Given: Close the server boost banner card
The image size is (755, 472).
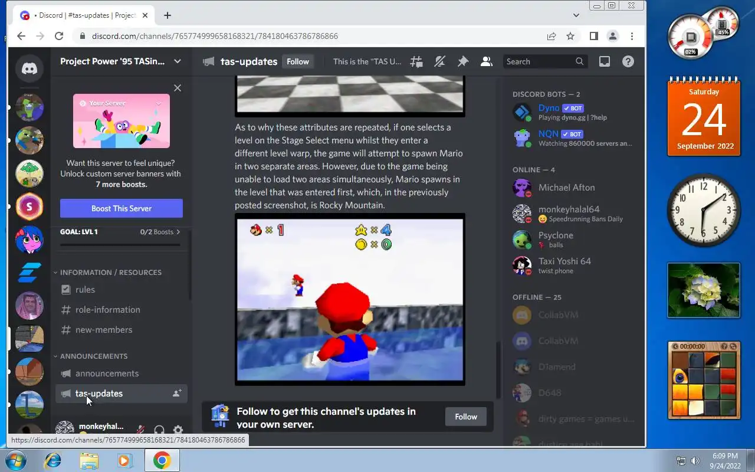Looking at the screenshot, I should pyautogui.click(x=178, y=88).
